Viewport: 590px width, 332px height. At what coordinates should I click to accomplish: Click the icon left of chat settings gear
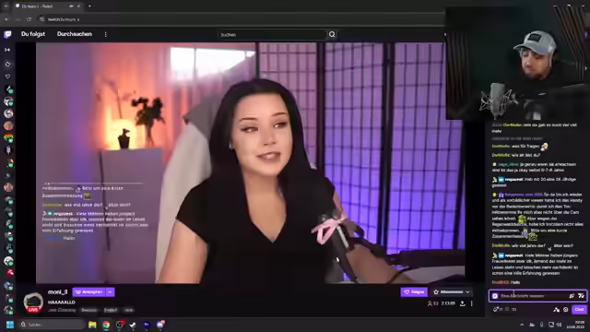tap(557, 310)
